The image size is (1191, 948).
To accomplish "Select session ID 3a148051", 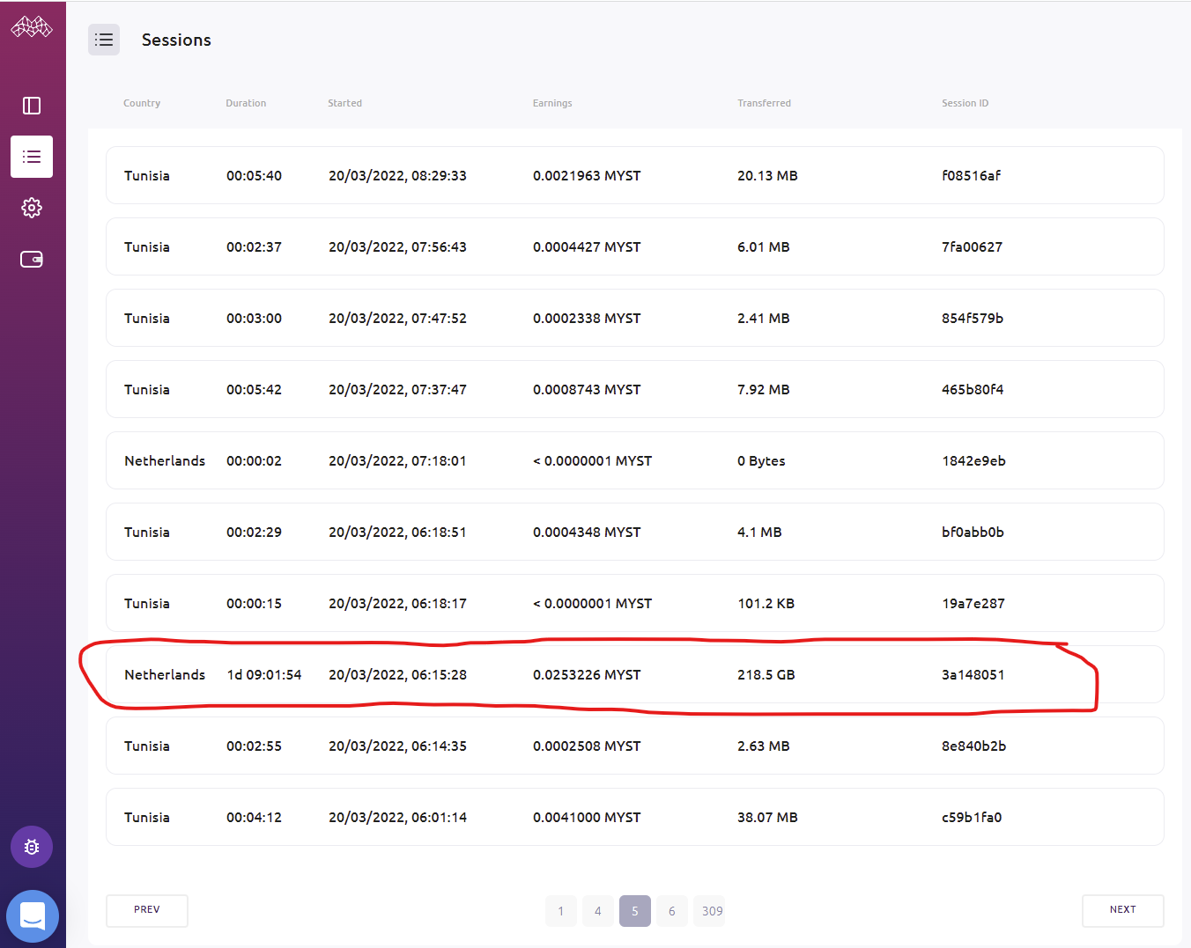I will 973,674.
